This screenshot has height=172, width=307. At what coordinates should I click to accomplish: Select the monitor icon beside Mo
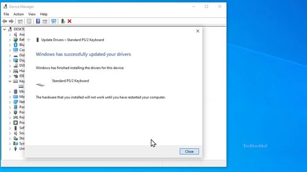point(15,97)
